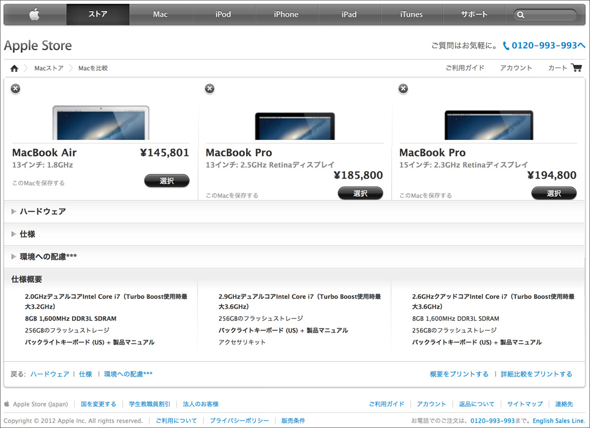Open the iTunes tab

tap(411, 14)
